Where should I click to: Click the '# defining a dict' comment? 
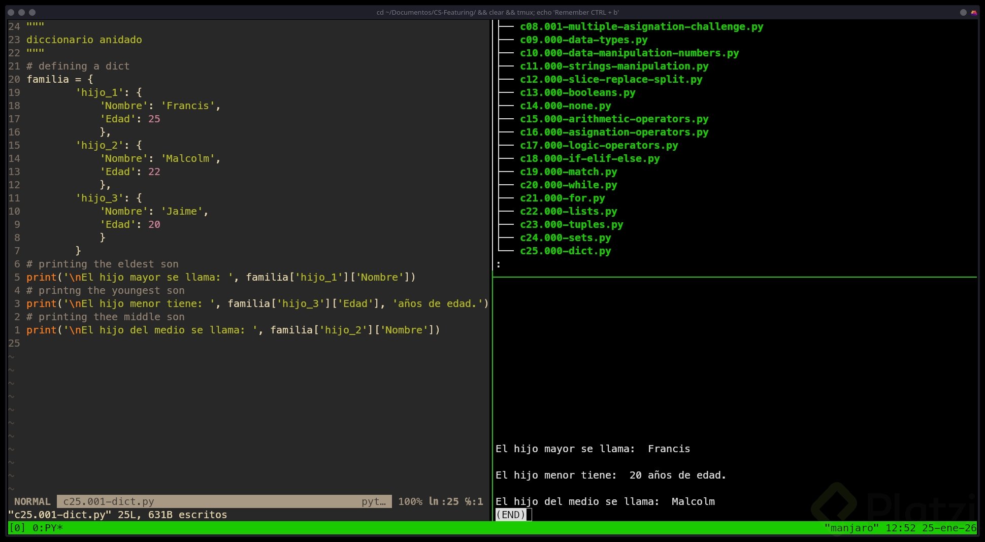point(78,66)
